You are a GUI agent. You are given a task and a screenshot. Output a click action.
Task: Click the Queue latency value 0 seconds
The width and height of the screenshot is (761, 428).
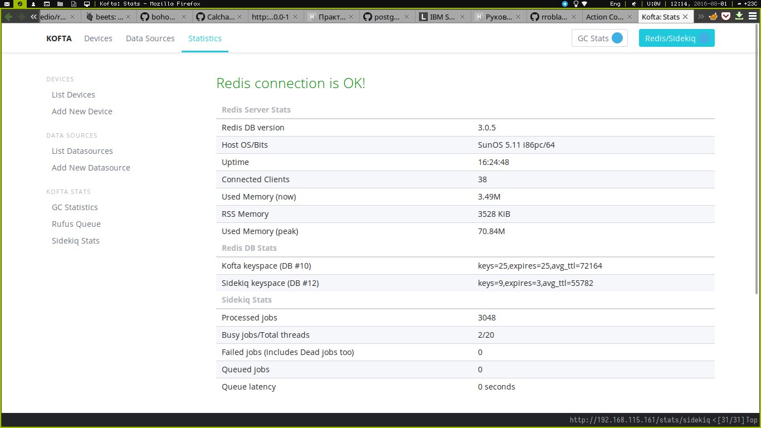click(x=496, y=387)
